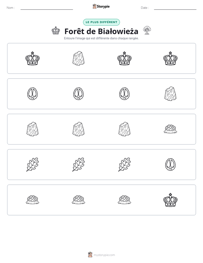Open the mystorypie.com footer link
Viewport: 203px width, 263px height.
(x=104, y=255)
